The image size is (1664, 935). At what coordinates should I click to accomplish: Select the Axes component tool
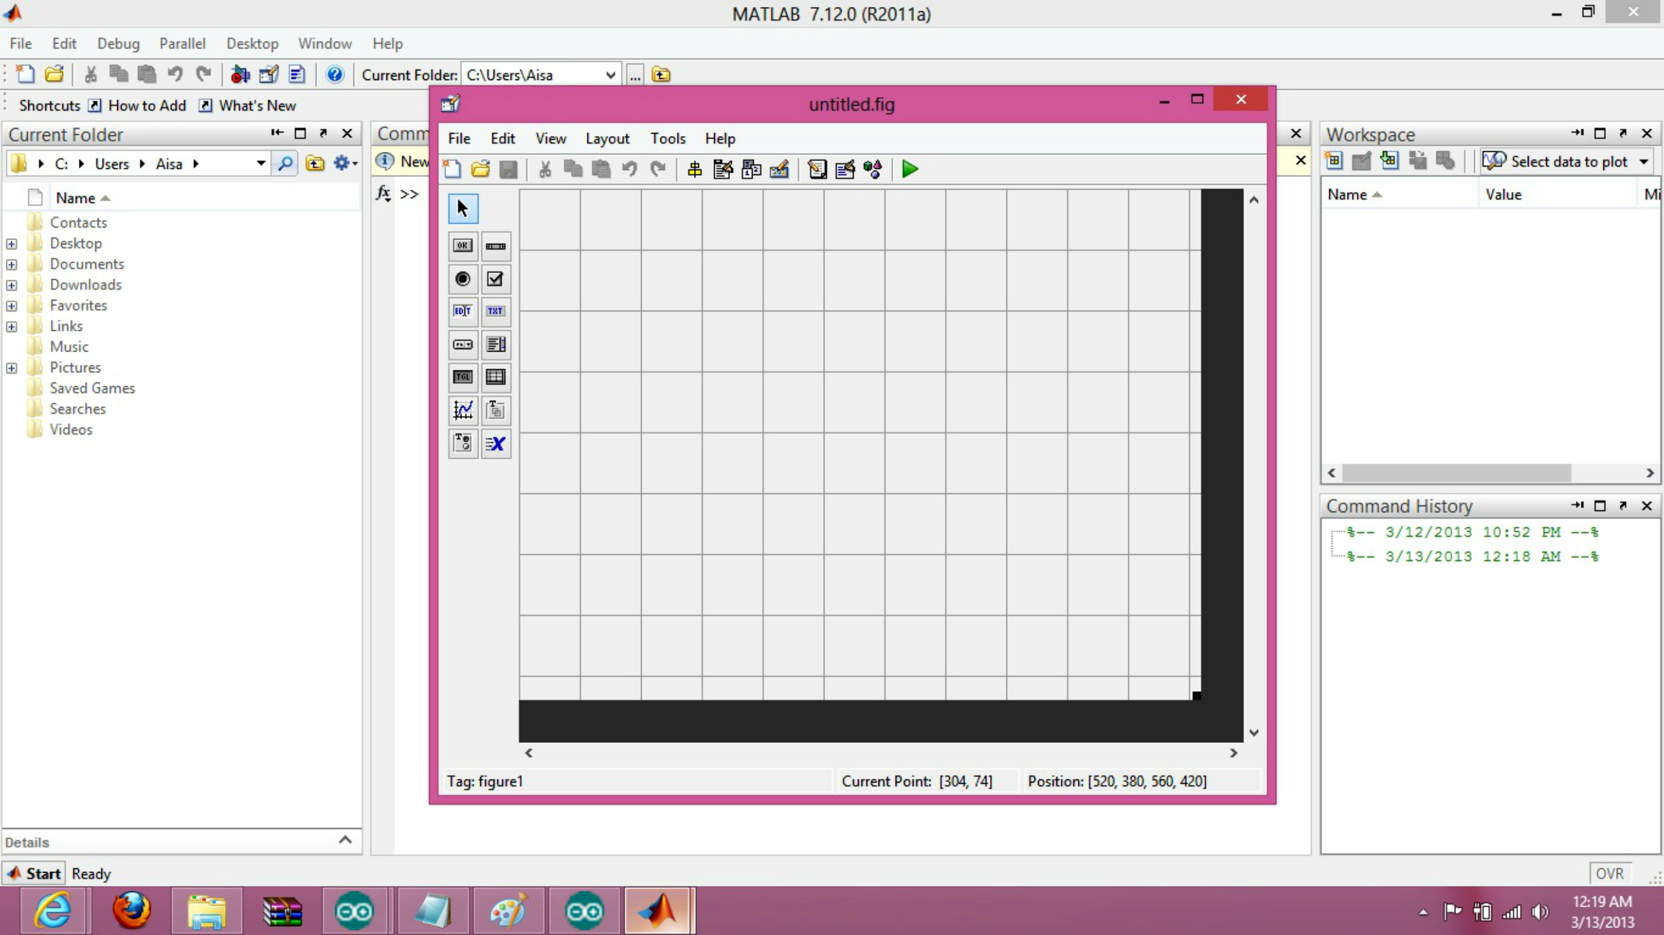463,410
